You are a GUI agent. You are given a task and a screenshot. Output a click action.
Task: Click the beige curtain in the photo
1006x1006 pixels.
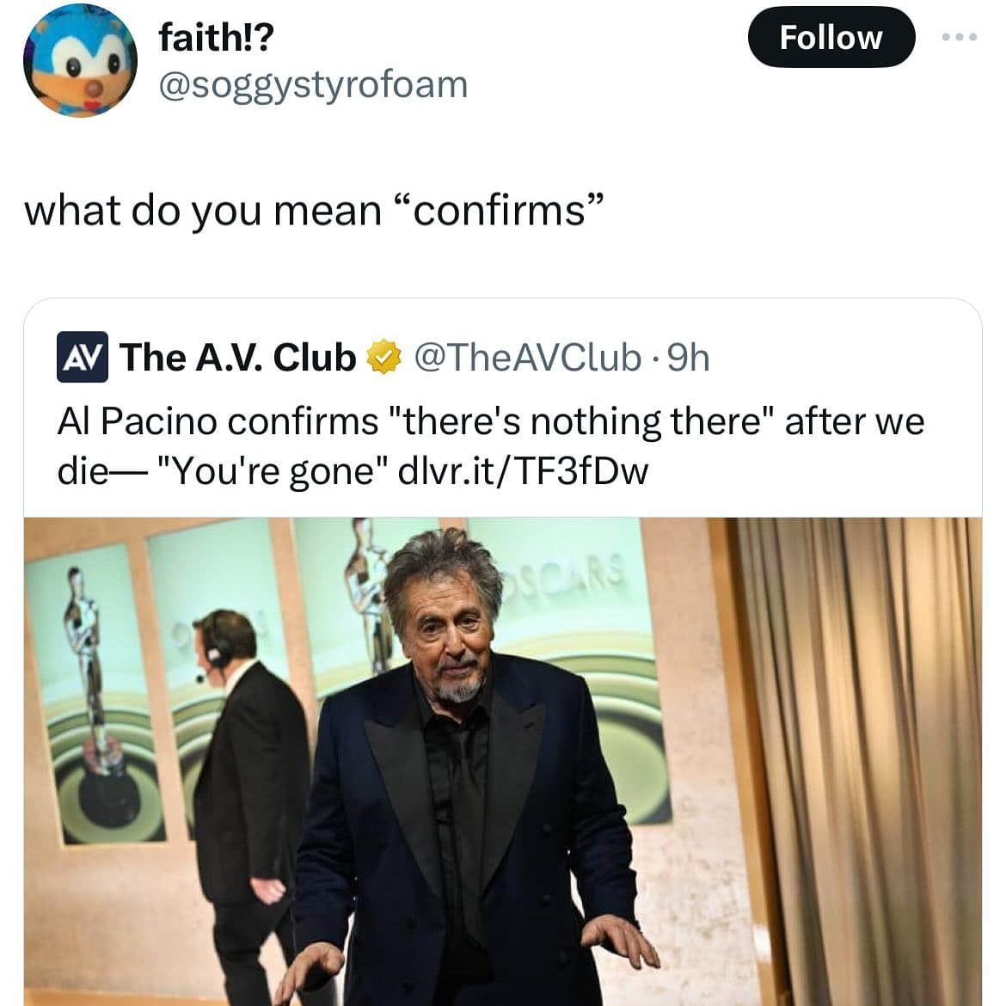(856, 762)
